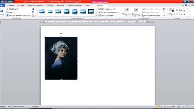
Task: Click the Обрезка crop tool
Action: (x=172, y=12)
